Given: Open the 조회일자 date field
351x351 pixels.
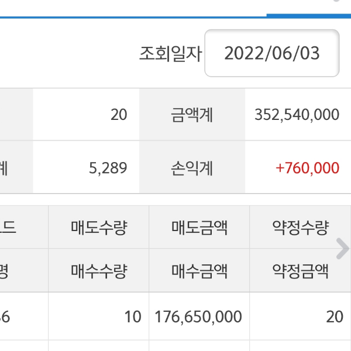Looking at the screenshot, I should [272, 53].
